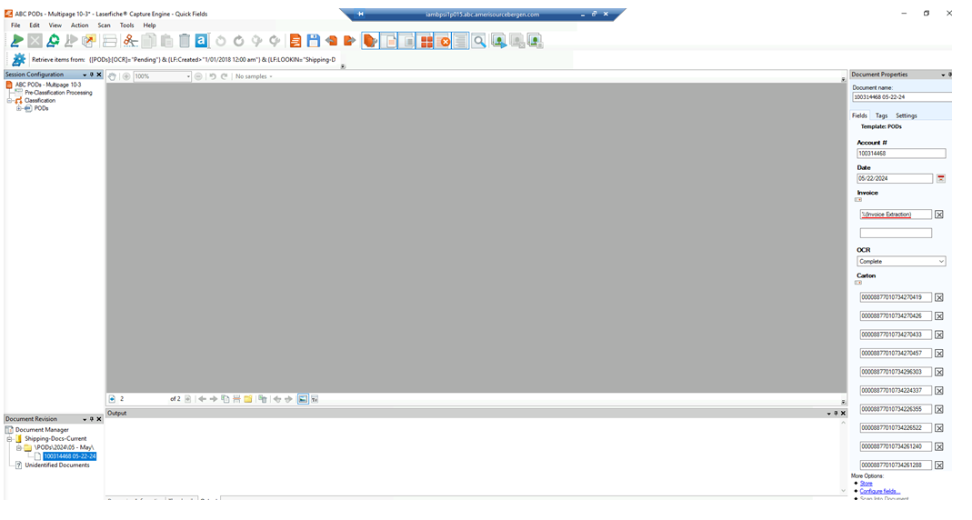Viewport: 972px width, 520px height.
Task: Click the Date field calendar icon
Action: 941,178
